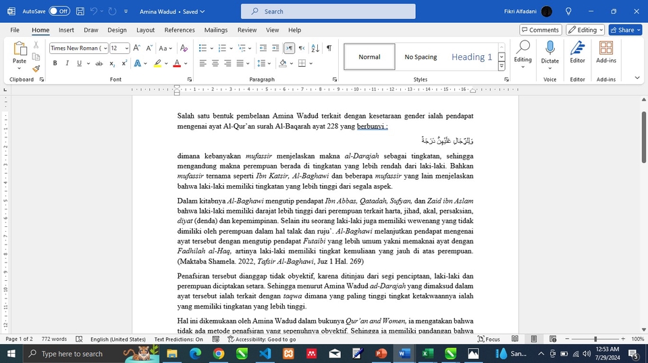This screenshot has width=648, height=363.
Task: Justify text alignment
Action: click(x=240, y=63)
